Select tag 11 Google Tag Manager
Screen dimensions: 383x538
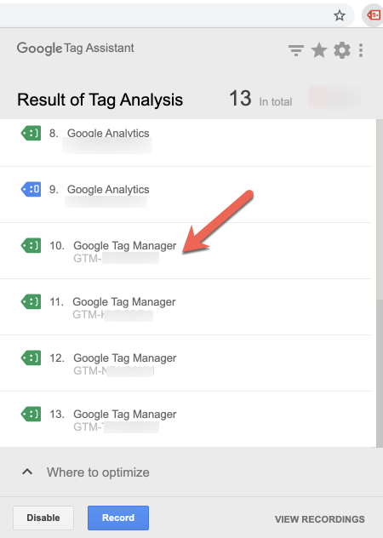[x=186, y=307]
